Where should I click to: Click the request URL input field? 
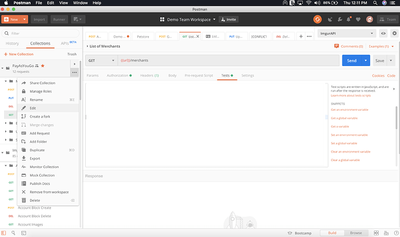228,60
